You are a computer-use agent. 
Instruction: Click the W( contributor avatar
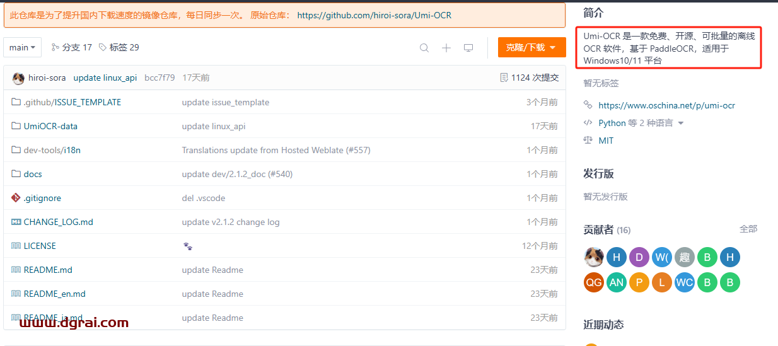662,257
